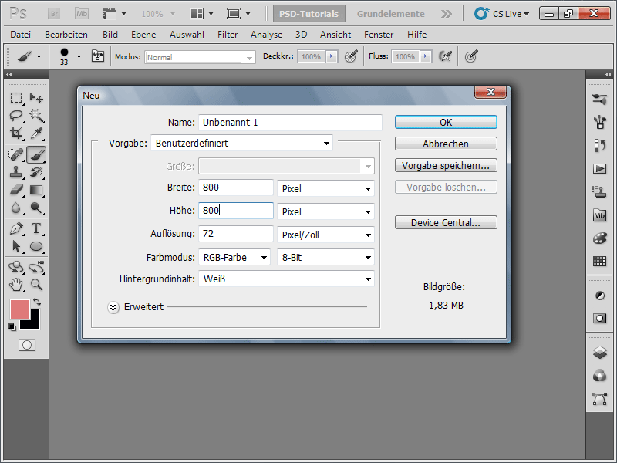Viewport: 617px width, 463px height.
Task: Open the Höhe unit Pixel dropdown
Action: point(325,211)
